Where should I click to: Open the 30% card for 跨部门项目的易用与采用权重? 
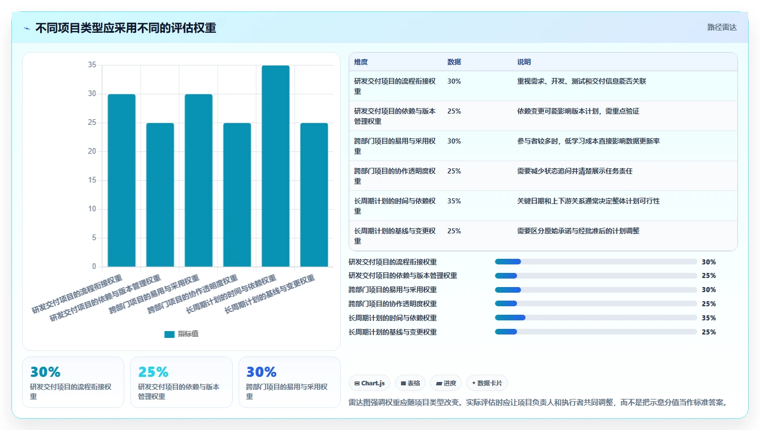coord(289,382)
